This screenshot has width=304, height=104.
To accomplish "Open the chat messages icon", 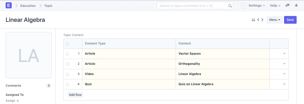I will (288, 6).
